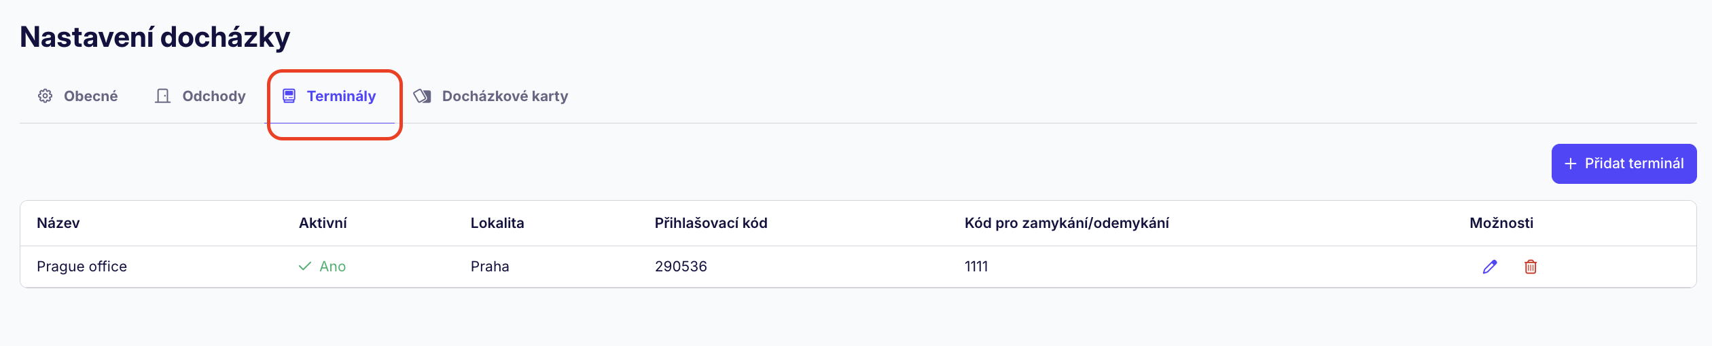Click the cards icon beside Docházkové karty

pyautogui.click(x=423, y=96)
